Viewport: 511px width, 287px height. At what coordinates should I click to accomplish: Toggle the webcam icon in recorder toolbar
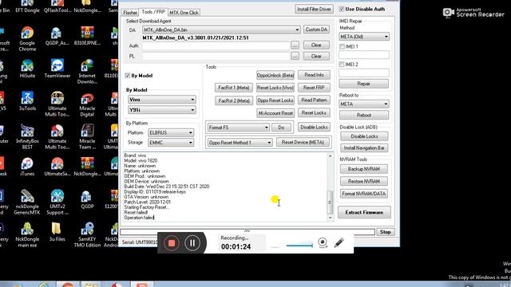point(323,242)
